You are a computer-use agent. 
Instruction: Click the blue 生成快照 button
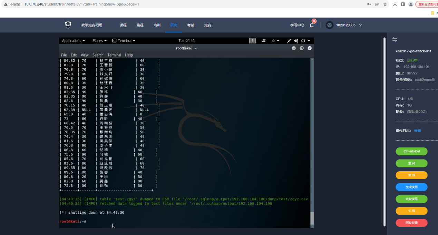411,187
